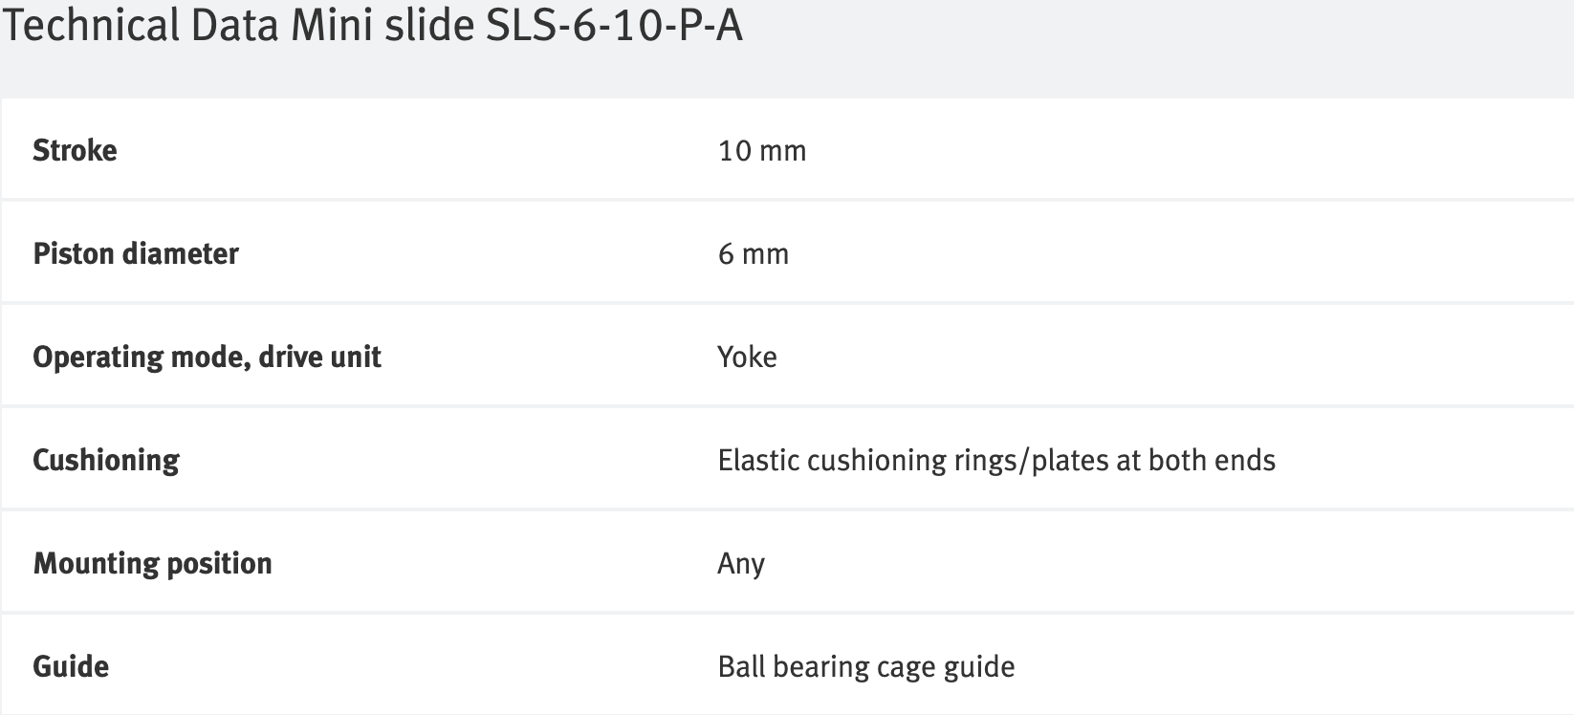Select the Cushioning row label
The width and height of the screenshot is (1574, 715).
(x=106, y=460)
